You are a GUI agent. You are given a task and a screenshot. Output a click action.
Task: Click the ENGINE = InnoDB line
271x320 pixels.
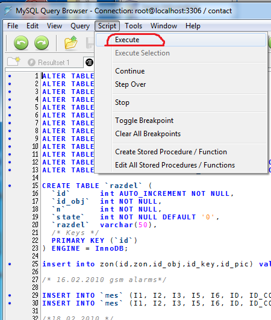(x=85, y=248)
